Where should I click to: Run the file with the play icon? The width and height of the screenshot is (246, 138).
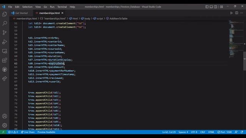231,13
